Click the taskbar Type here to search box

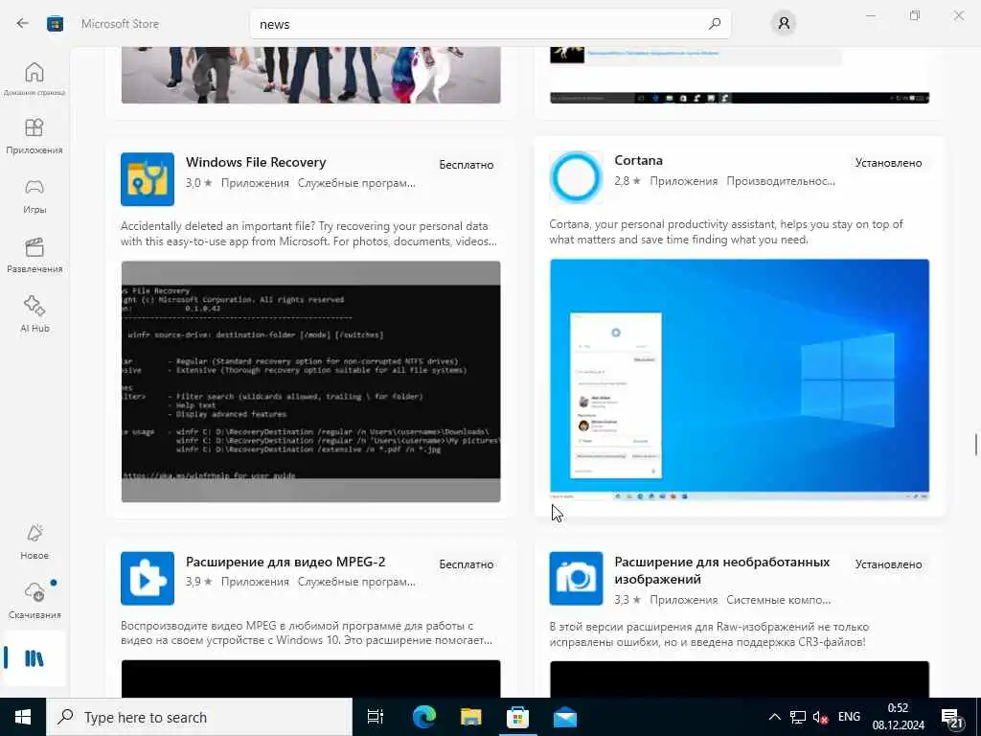coord(199,717)
